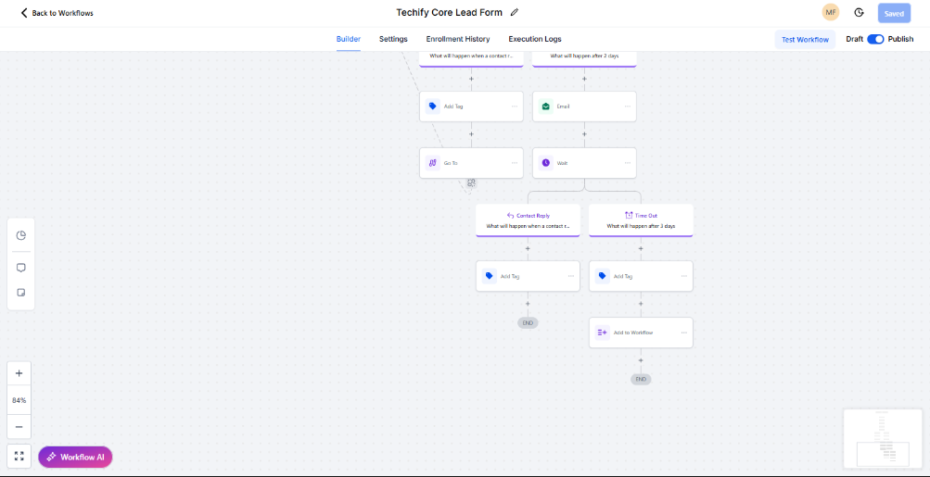This screenshot has width=930, height=477.
Task: Add step between Add Tag and Go To
Action: pos(472,134)
